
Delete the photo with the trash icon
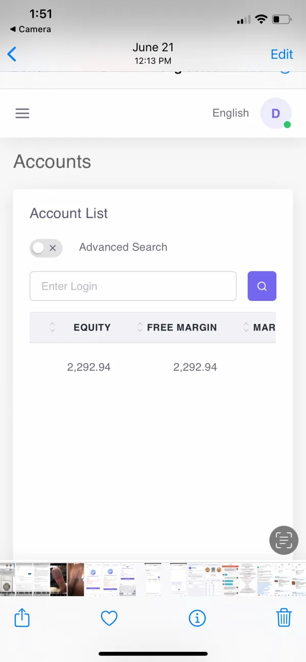point(284,618)
